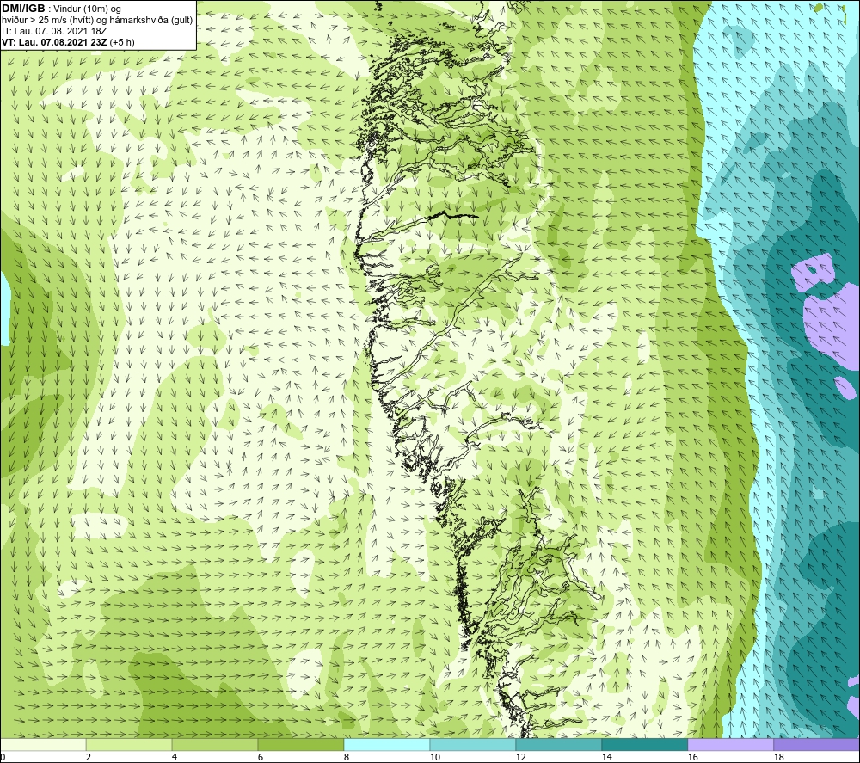860x763 pixels.
Task: Pick the 10–12 m/s turquoise legend swatch
Action: click(473, 744)
